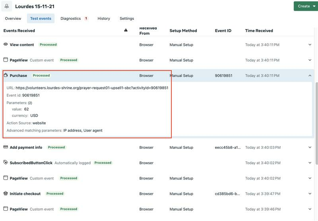Expand the View content event details

(x=310, y=44)
